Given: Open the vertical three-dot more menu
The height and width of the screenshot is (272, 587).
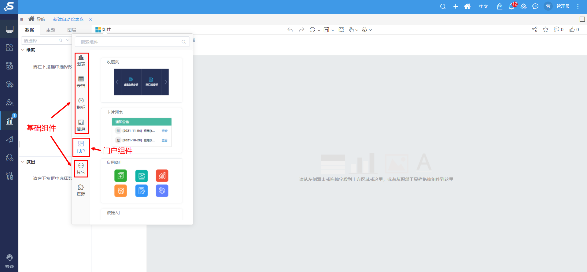Looking at the screenshot, I should [578, 6].
